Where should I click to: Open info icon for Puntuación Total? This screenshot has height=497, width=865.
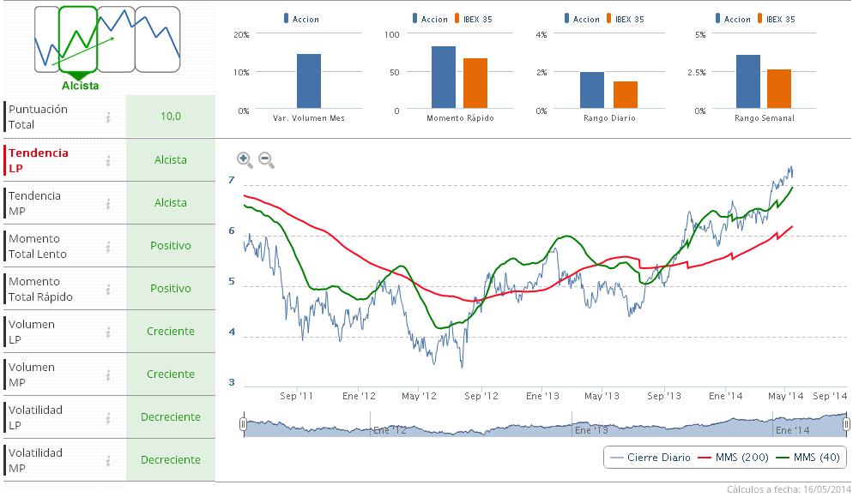108,117
